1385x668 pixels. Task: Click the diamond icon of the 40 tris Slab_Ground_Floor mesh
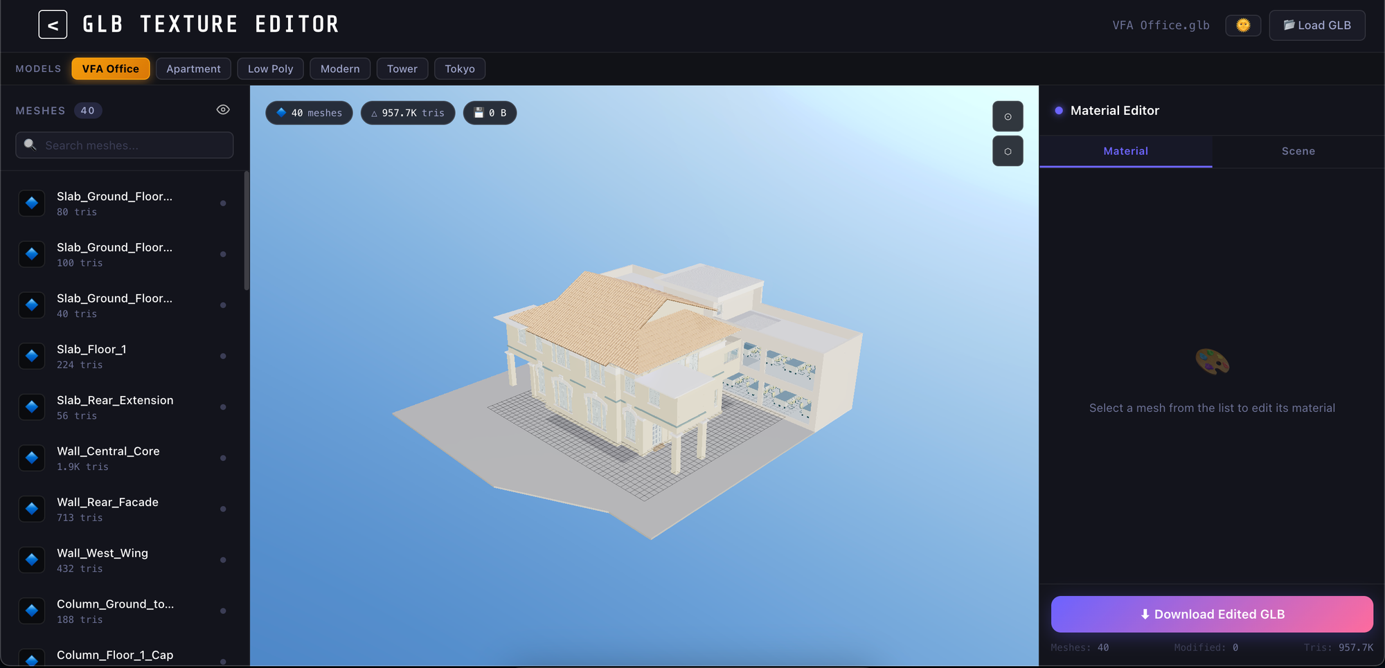(31, 305)
